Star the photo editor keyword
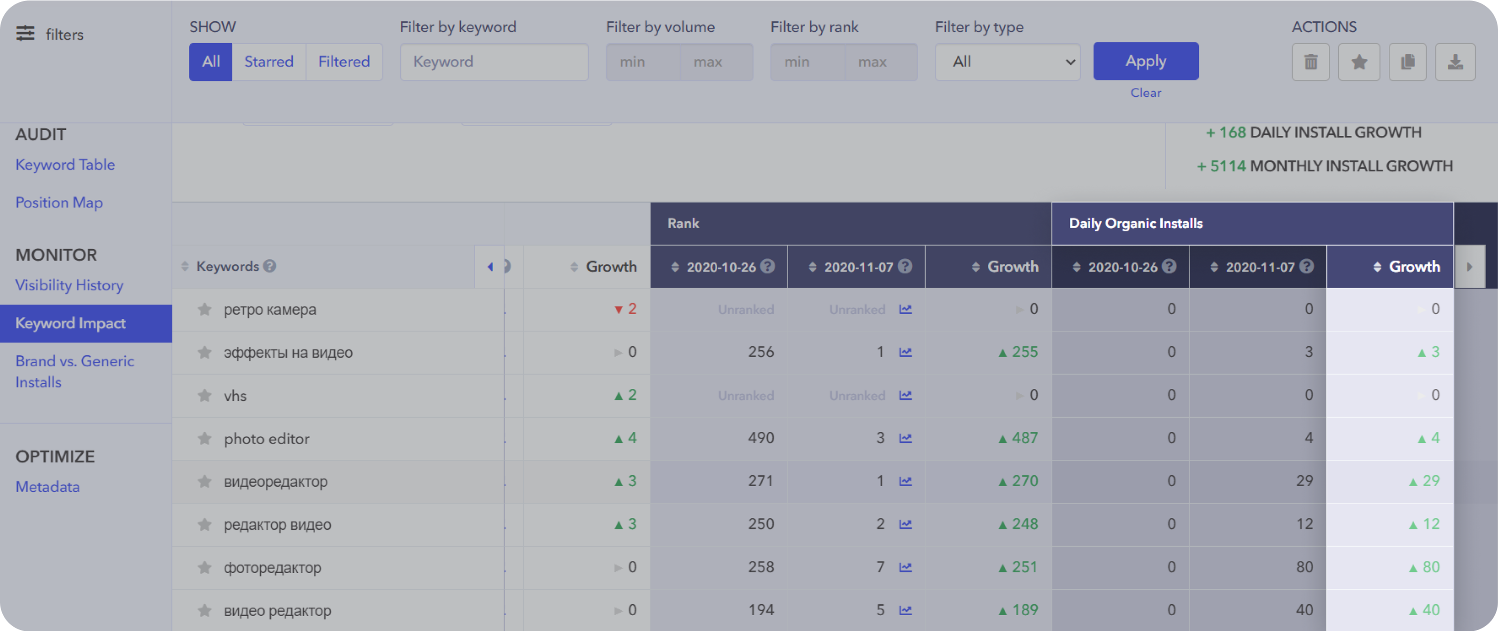1498x631 pixels. pos(204,439)
